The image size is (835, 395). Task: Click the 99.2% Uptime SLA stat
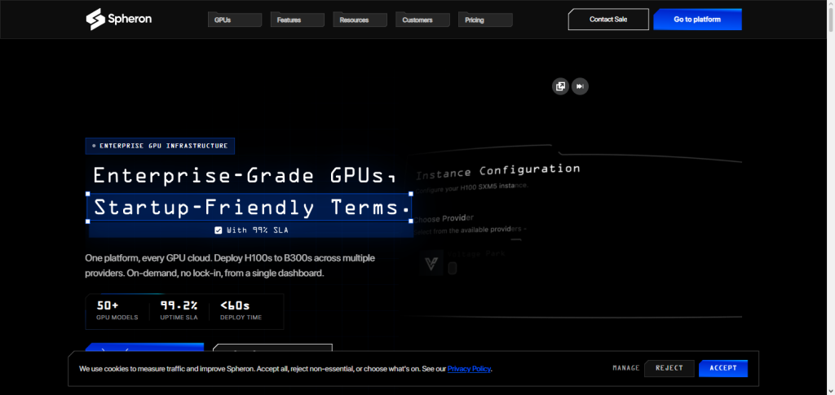(179, 311)
